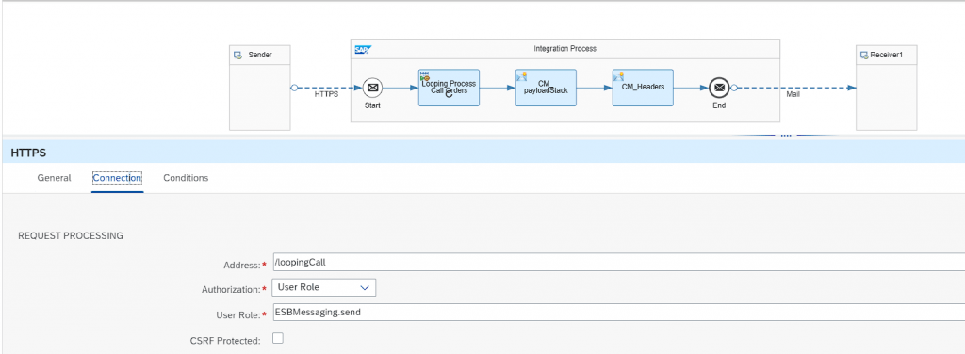Switch to the General tab
Screen dimensions: 965x354
coord(54,178)
